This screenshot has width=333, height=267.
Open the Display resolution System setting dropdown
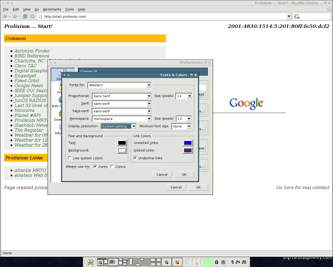(118, 126)
